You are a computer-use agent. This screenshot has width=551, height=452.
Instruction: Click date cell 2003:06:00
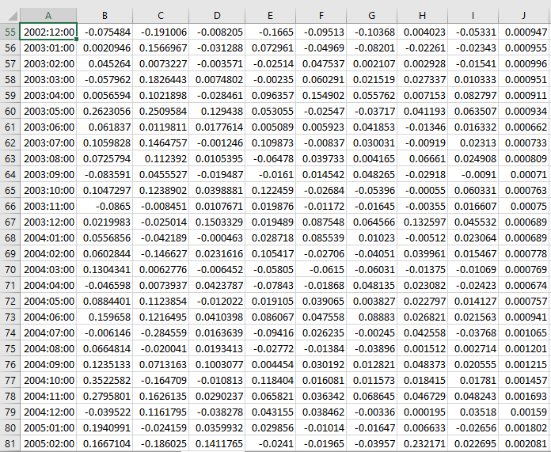(48, 127)
